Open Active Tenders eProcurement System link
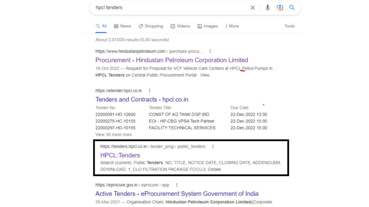369x207 pixels. tap(177, 194)
